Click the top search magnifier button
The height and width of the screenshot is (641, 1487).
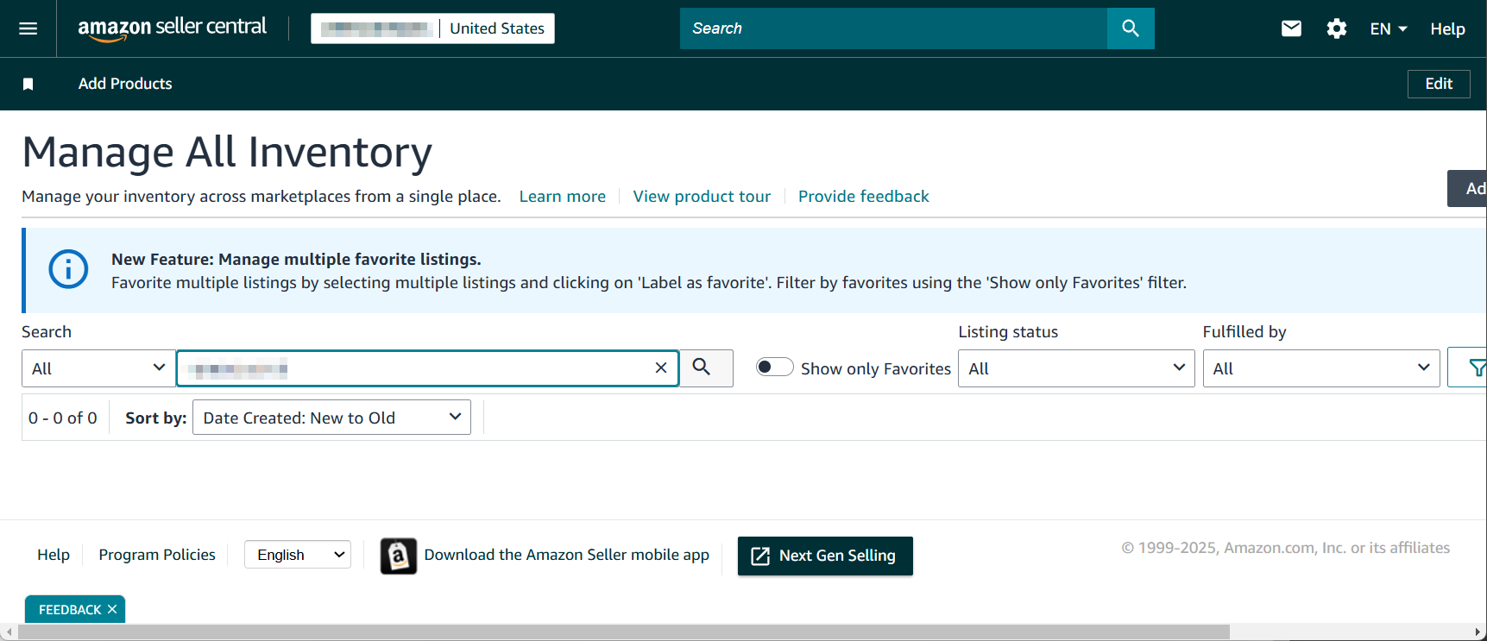click(x=1131, y=28)
